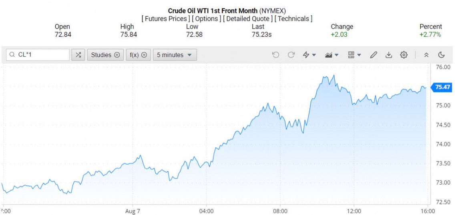Toggle dark mode moon icon
458x215 pixels.
tap(442, 55)
